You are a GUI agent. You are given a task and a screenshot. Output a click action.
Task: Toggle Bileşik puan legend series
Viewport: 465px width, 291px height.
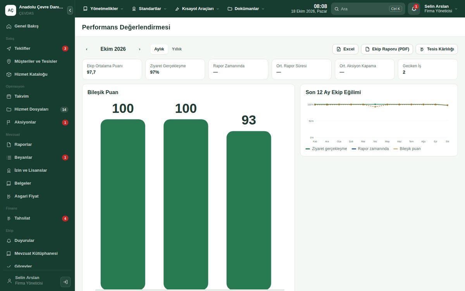pyautogui.click(x=407, y=149)
